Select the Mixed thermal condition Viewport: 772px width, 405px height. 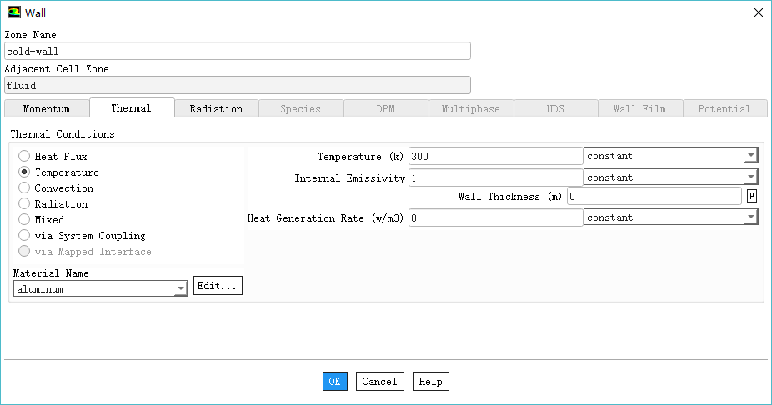click(24, 220)
